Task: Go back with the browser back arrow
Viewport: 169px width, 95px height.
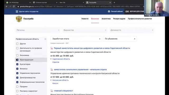Action: point(7,6)
